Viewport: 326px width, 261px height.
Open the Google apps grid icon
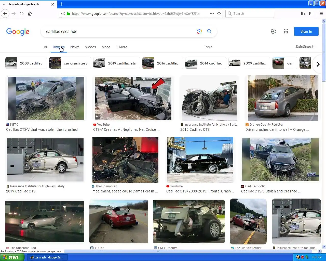tap(286, 31)
